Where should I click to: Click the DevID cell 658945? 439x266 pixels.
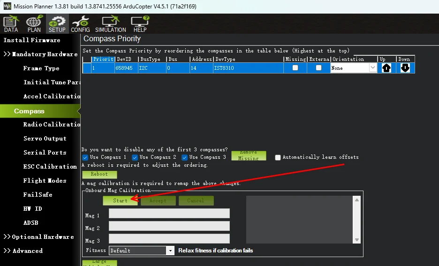tap(126, 68)
